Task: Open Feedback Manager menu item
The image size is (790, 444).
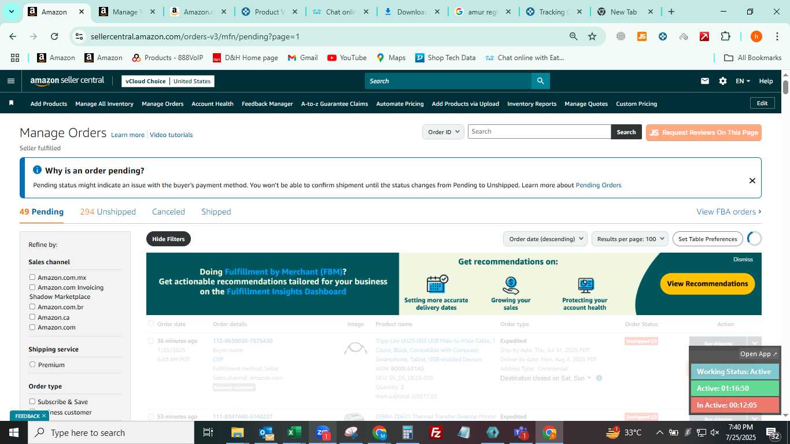Action: pos(267,103)
